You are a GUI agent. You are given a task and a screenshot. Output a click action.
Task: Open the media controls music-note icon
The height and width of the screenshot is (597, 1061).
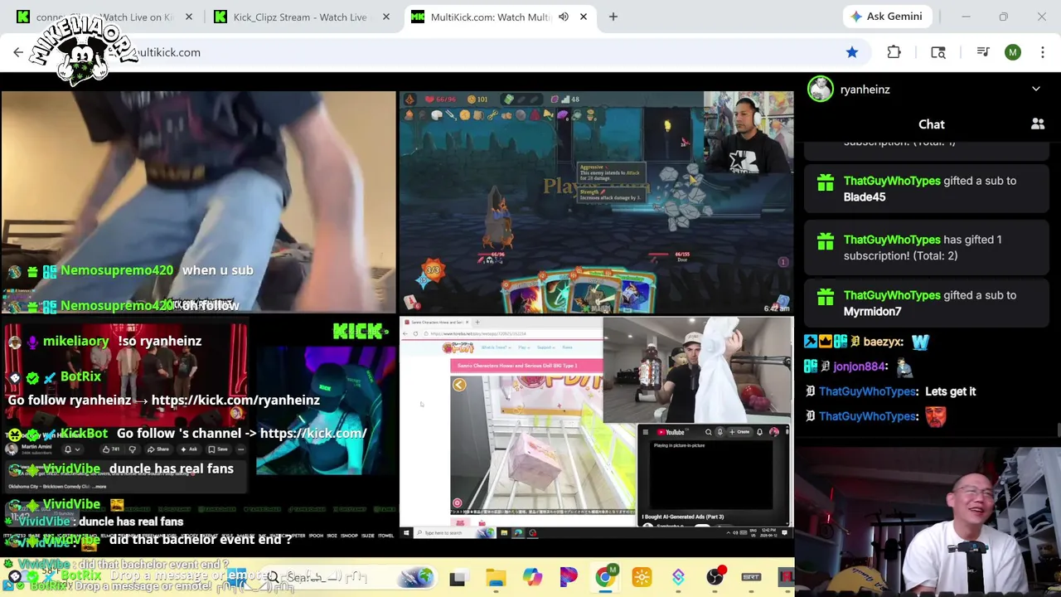click(983, 52)
